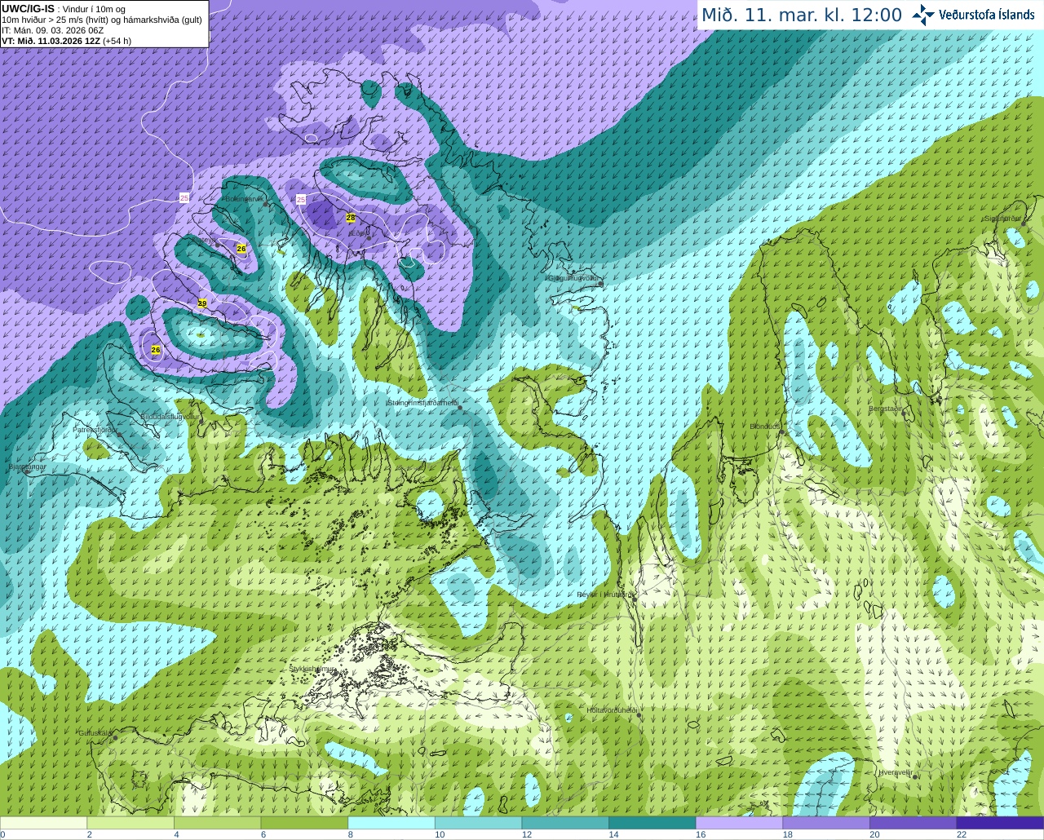
Task: Click the IT: Mán. 09. 03. 2026 06Z line
Action: pos(53,30)
